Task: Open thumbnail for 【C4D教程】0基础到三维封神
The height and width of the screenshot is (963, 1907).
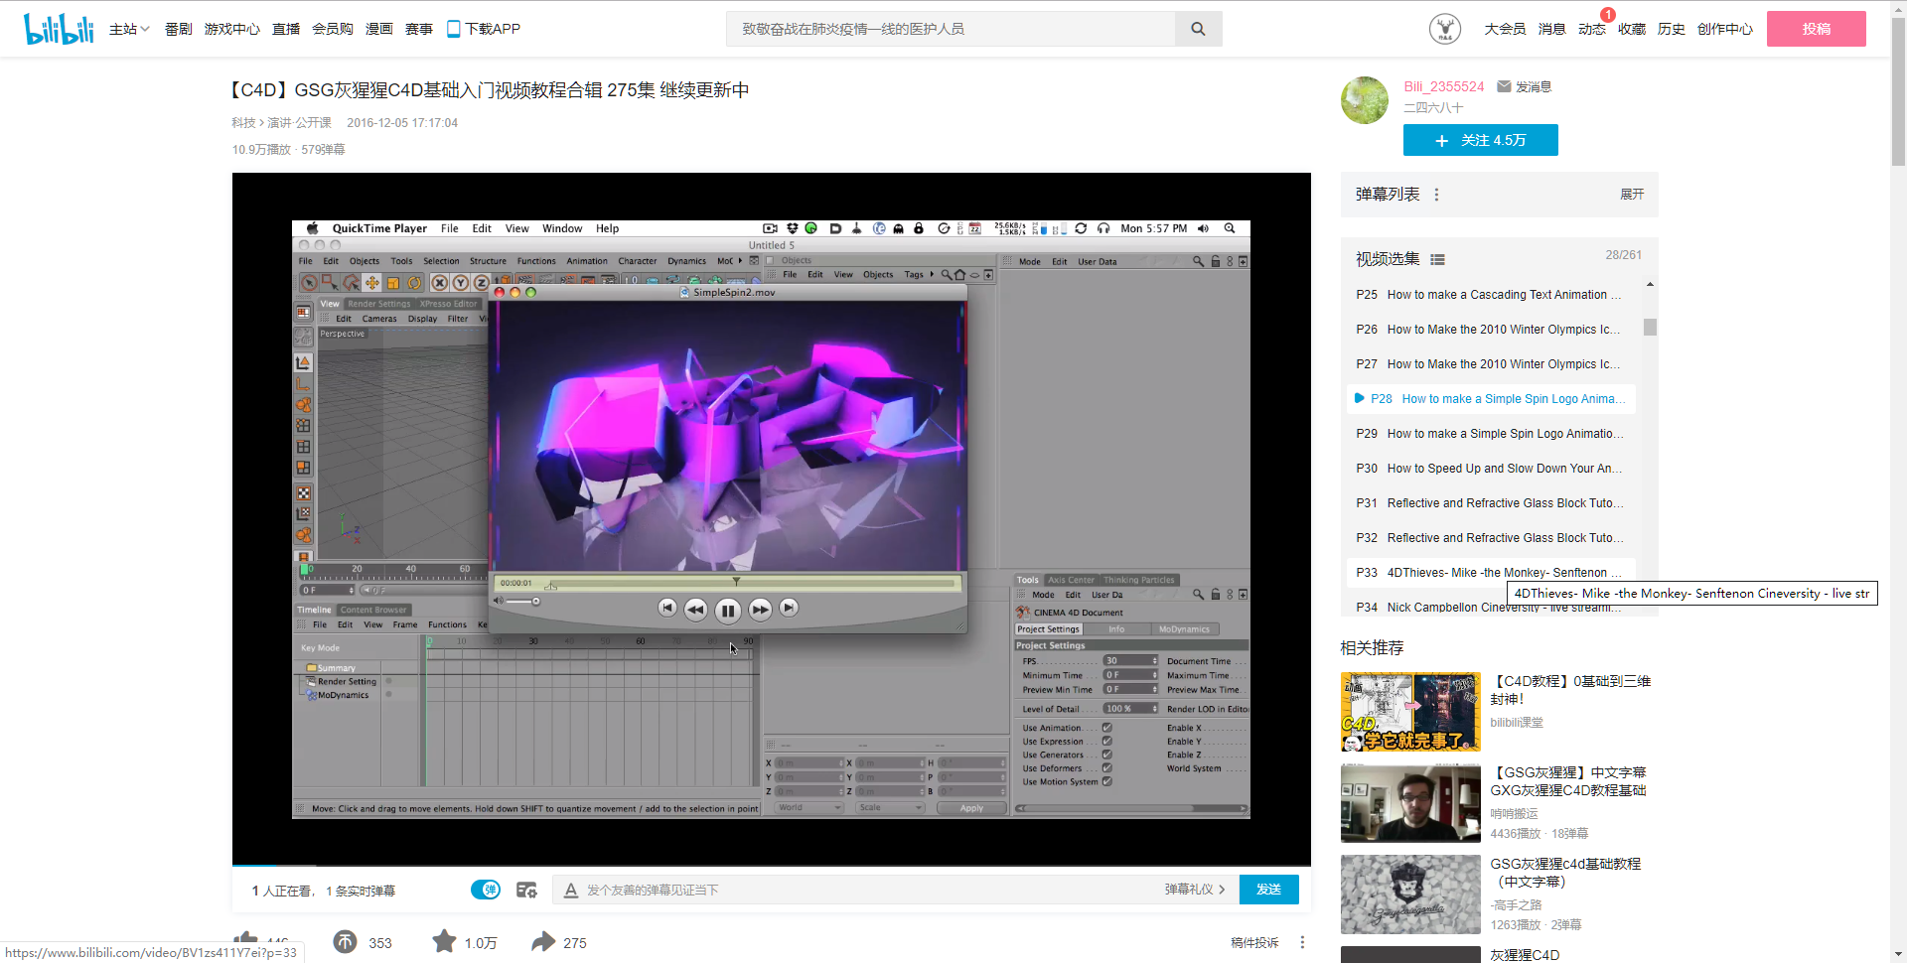Action: (x=1410, y=712)
